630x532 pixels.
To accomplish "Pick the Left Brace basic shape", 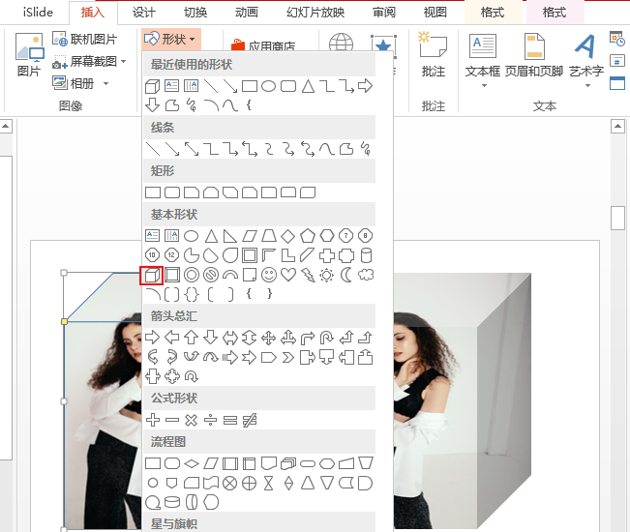I will click(x=249, y=294).
